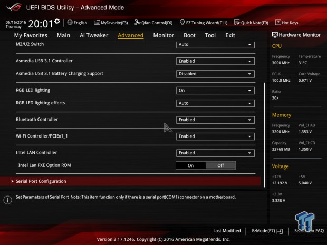Click the Version 2.17.1246 copyright text
The width and height of the screenshot is (327, 245).
click(163, 239)
